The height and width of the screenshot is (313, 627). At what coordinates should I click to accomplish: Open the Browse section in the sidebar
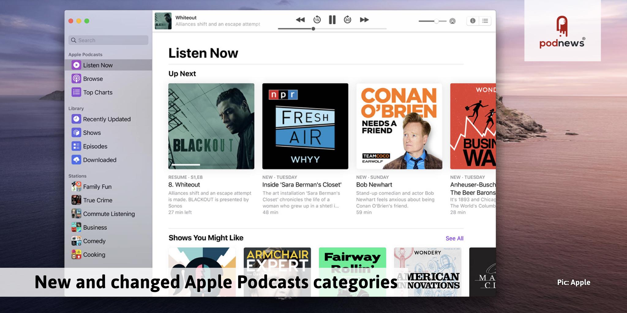92,79
